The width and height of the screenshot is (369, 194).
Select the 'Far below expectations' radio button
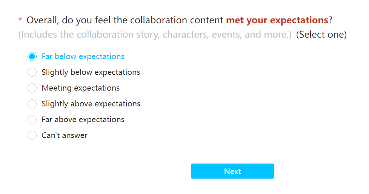click(32, 56)
